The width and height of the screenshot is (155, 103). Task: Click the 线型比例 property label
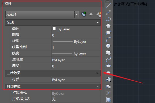click(x=19, y=47)
